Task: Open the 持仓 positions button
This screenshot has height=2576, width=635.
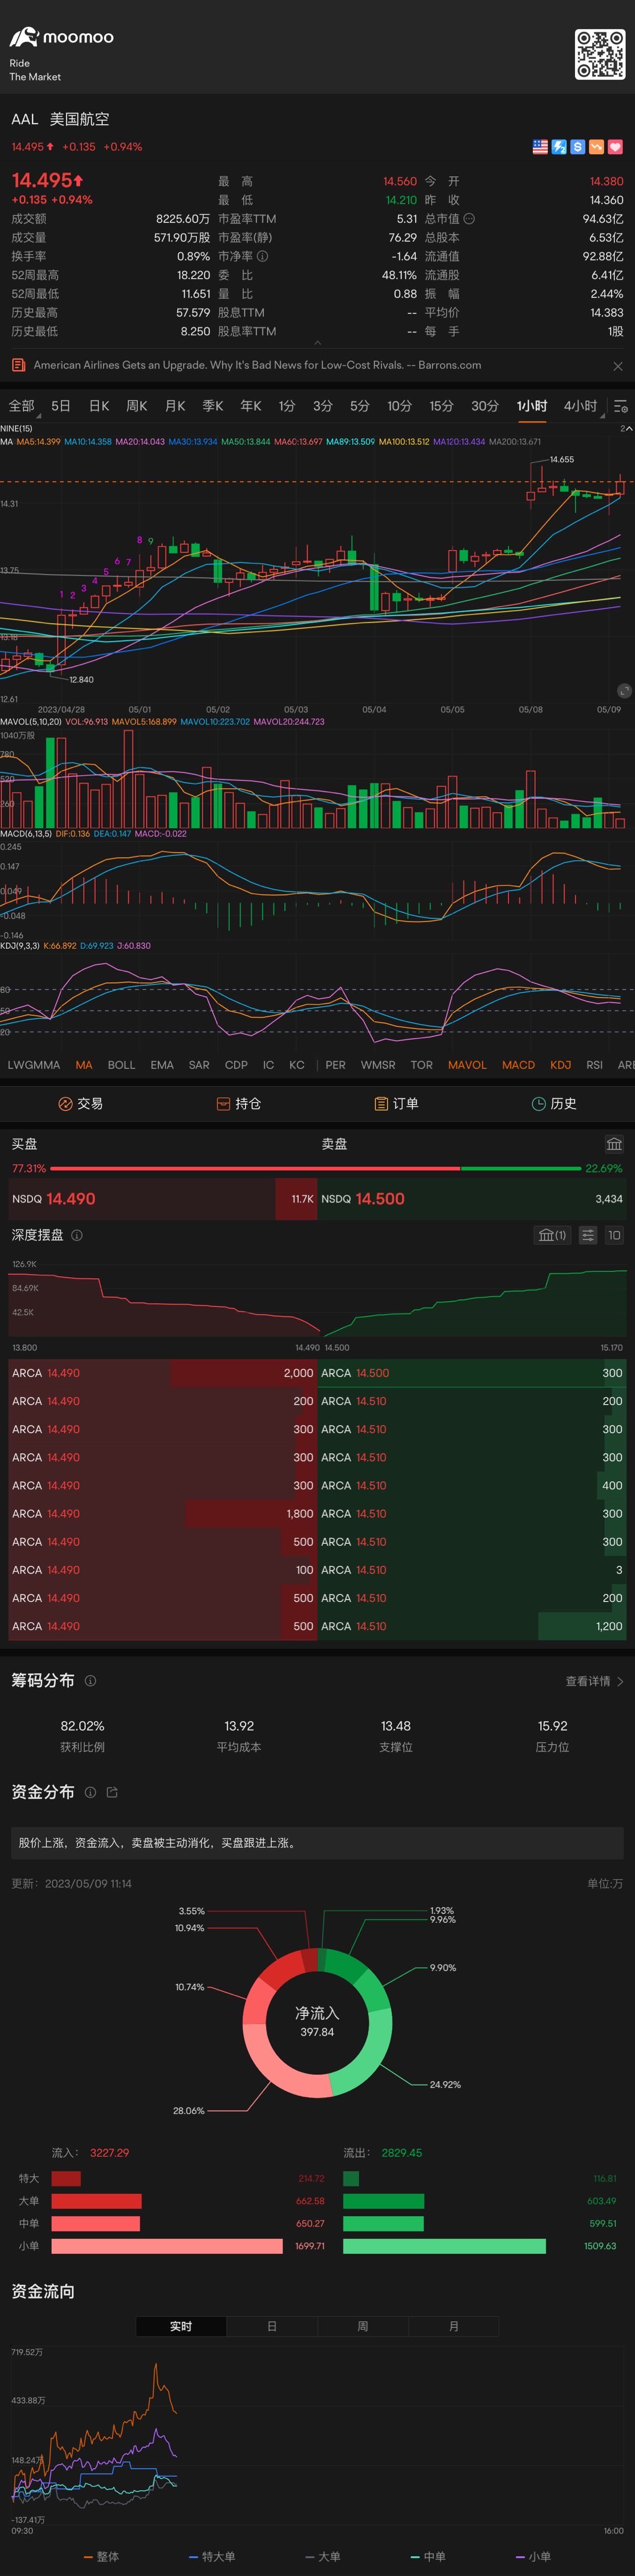Action: (239, 1104)
